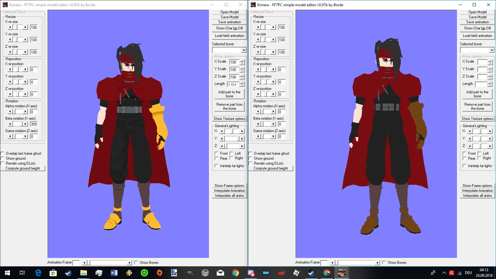Screen dimensions: 496x279
Task: Open the system tray hidden icons chevron
Action: 444,273
